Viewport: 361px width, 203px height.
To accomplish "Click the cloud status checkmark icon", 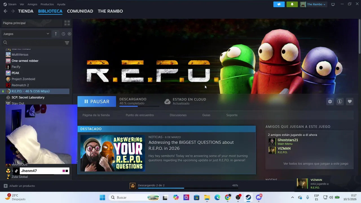I will (x=168, y=101).
